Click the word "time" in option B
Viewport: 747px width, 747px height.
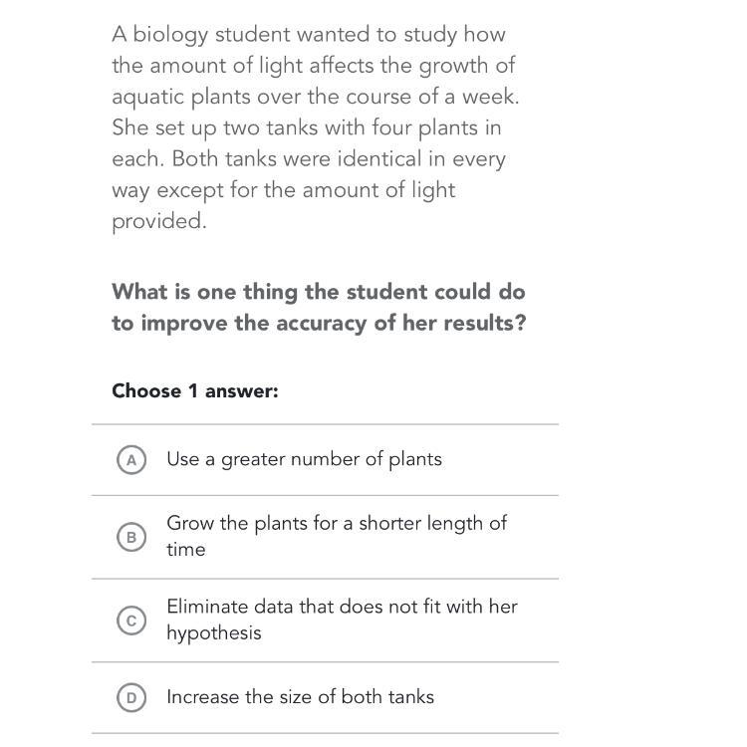coord(185,550)
